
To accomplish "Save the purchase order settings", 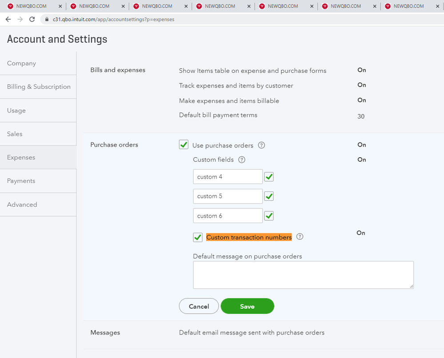I will [x=247, y=306].
